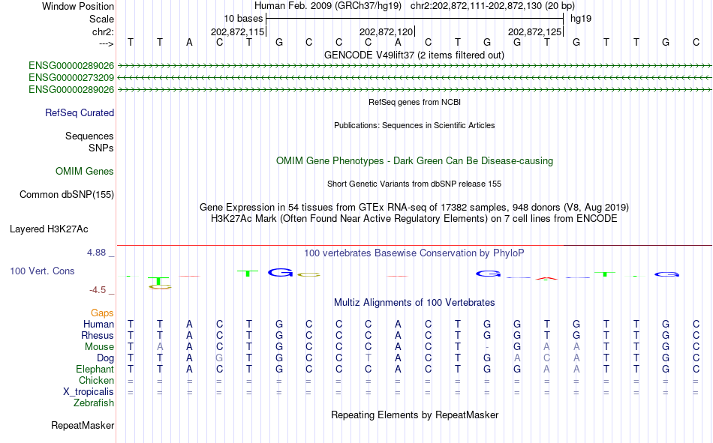Open Publications: Sequences in Scientific Articles title
Image resolution: width=713 pixels, height=443 pixels.
pos(414,125)
